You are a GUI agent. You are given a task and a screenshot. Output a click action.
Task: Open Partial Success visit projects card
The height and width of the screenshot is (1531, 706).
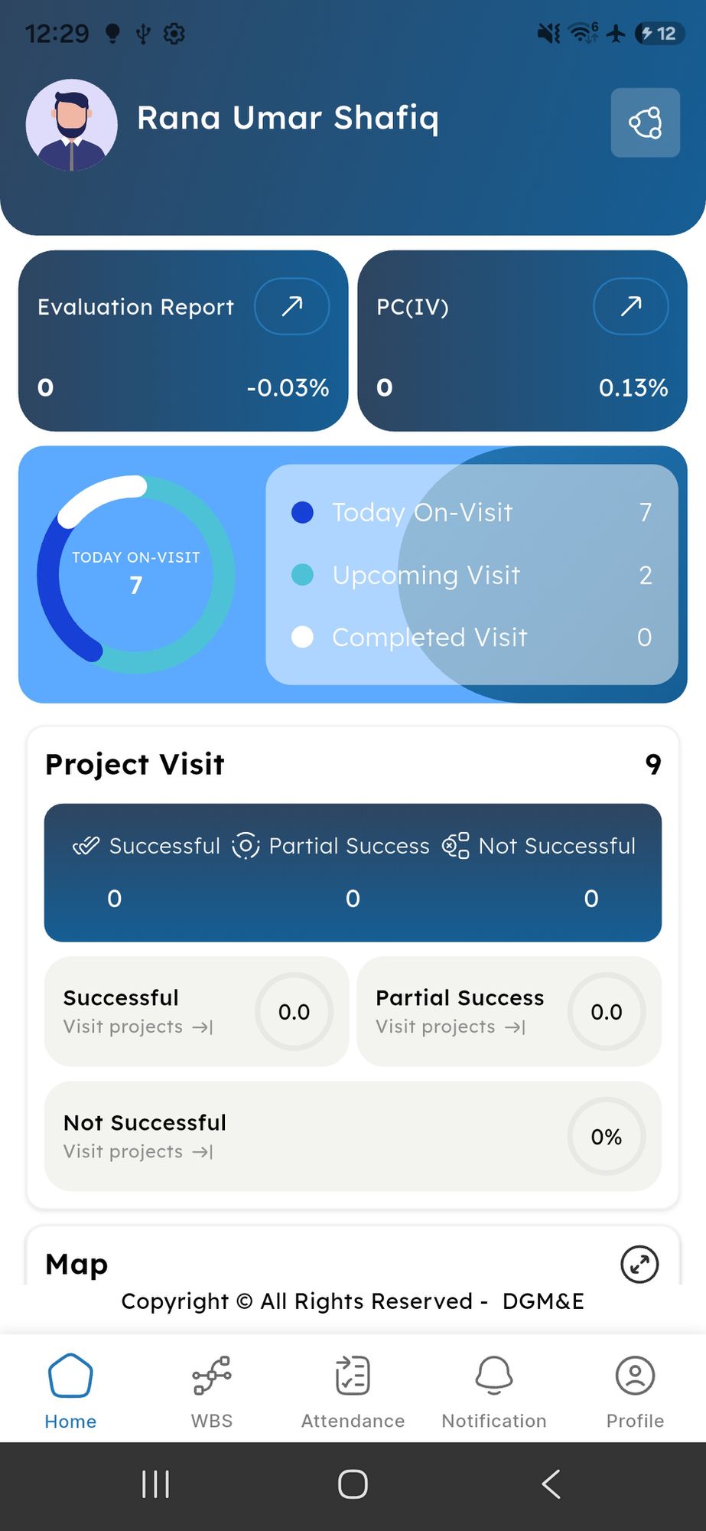tap(509, 1011)
